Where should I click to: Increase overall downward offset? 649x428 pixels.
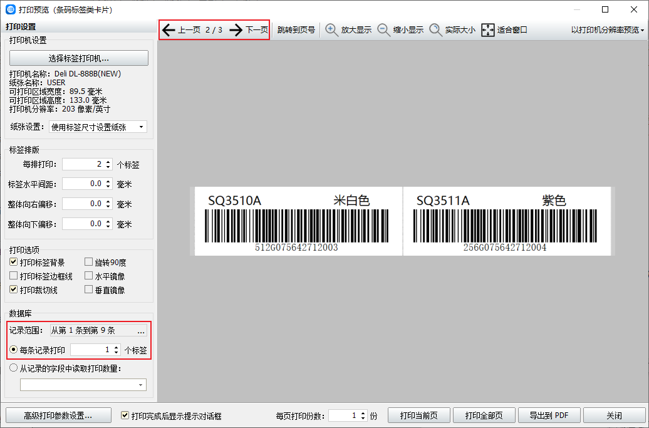[108, 221]
